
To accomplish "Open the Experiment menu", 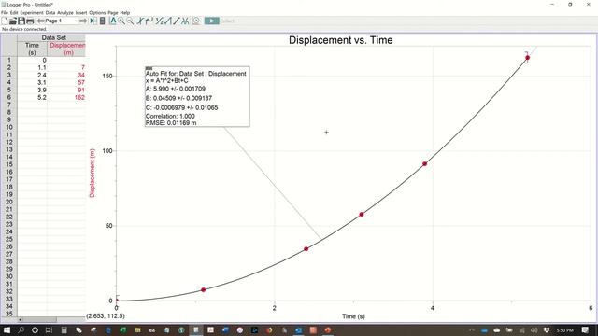I will (x=32, y=12).
